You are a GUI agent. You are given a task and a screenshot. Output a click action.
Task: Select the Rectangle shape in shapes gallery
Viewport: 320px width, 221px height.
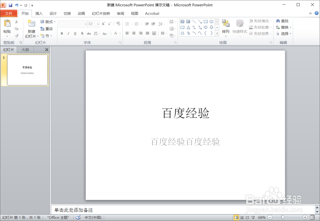click(206, 22)
